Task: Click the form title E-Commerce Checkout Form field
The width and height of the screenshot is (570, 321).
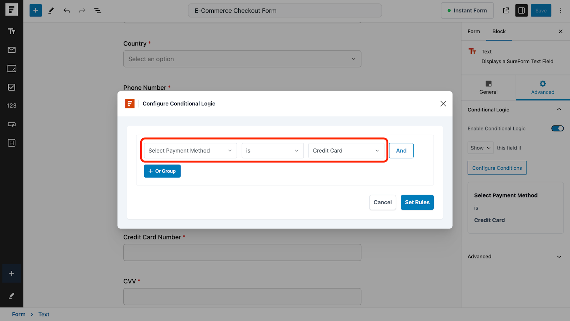Action: click(285, 11)
